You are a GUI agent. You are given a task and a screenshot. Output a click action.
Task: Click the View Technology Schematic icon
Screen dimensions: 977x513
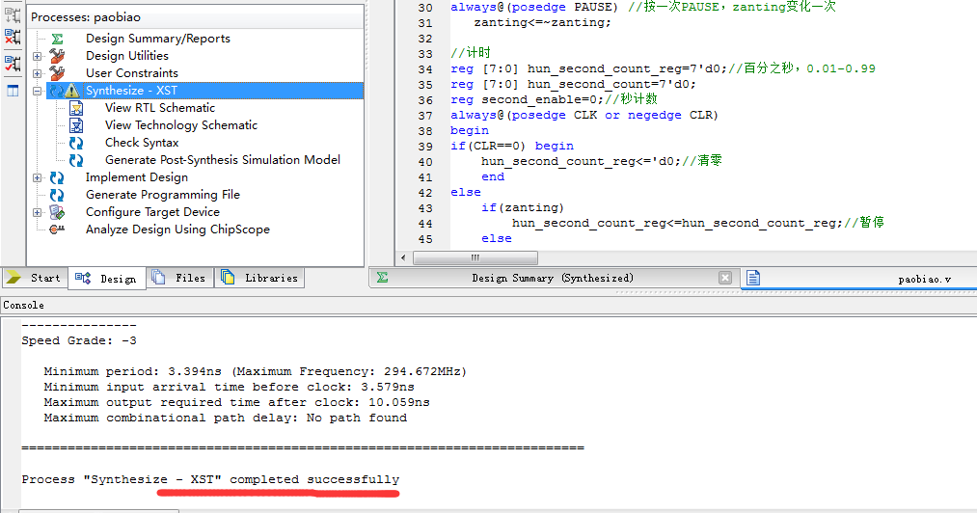(76, 125)
